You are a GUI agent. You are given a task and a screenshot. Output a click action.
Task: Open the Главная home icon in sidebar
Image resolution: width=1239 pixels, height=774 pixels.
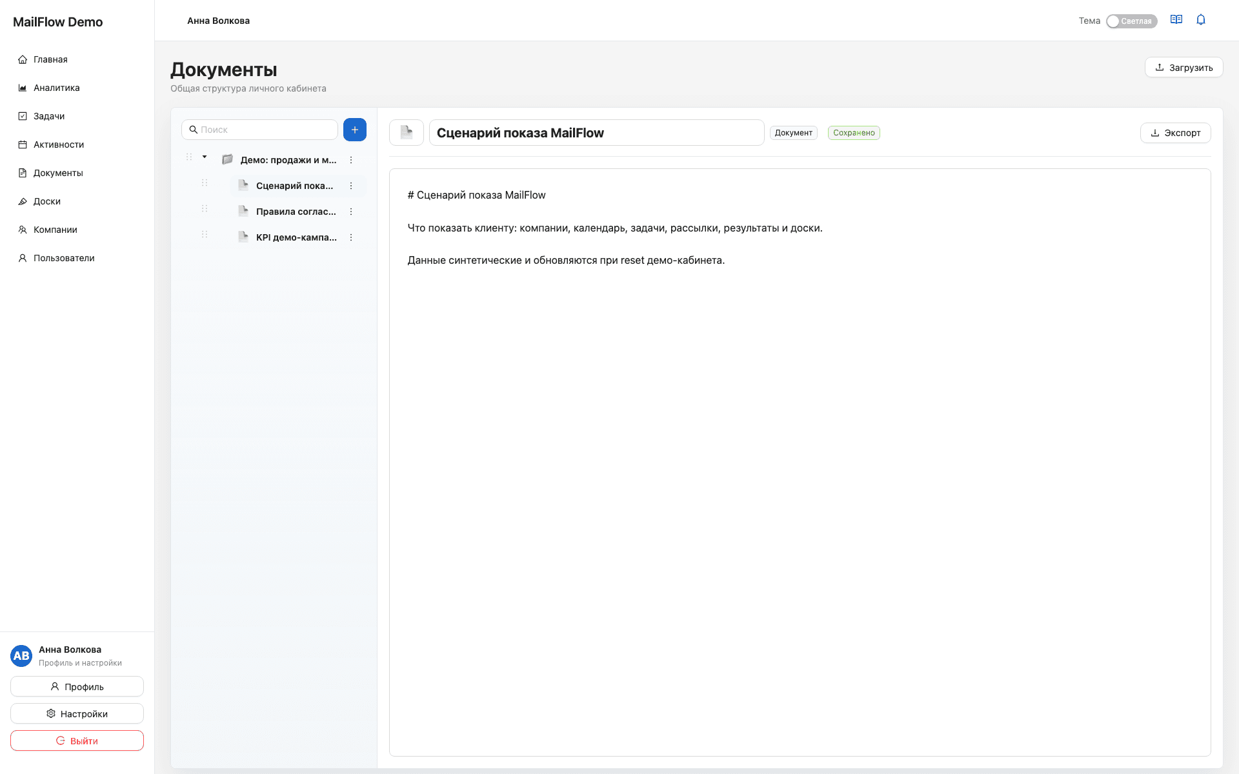click(23, 59)
